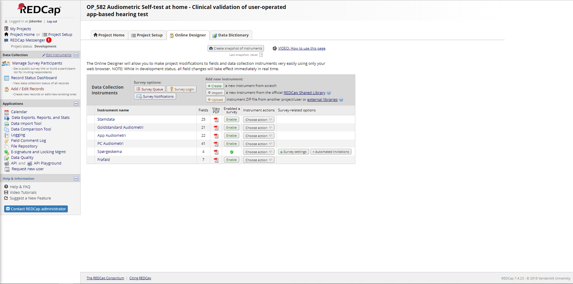Log out of REDCap

coord(52,22)
